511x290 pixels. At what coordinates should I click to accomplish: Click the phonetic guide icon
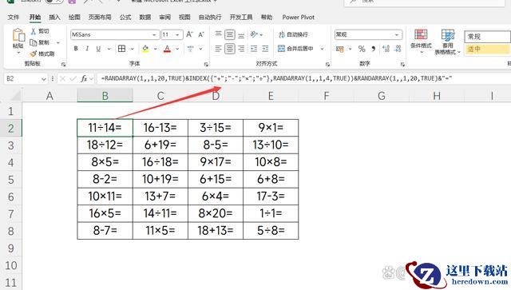pyautogui.click(x=191, y=49)
